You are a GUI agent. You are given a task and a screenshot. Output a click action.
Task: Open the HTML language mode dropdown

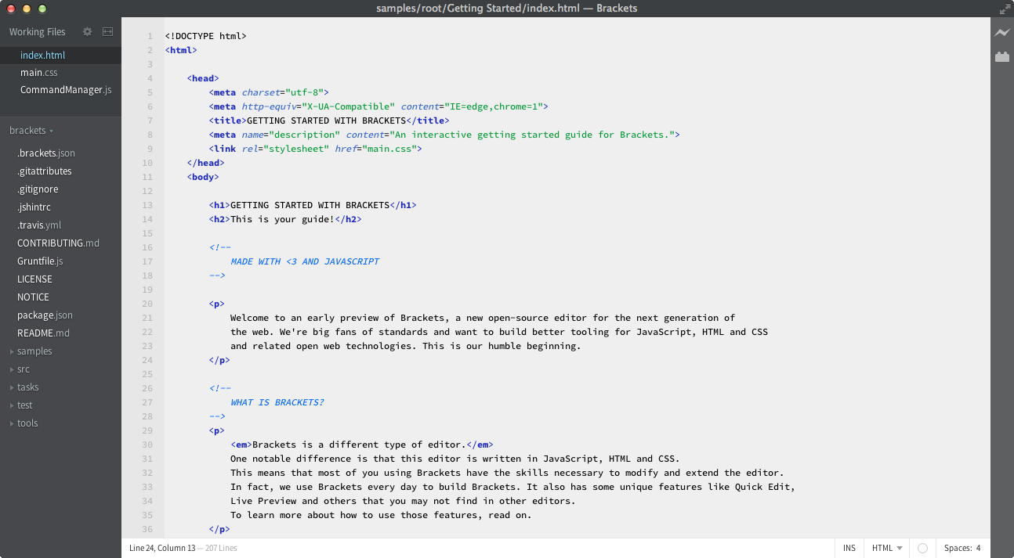click(x=887, y=549)
